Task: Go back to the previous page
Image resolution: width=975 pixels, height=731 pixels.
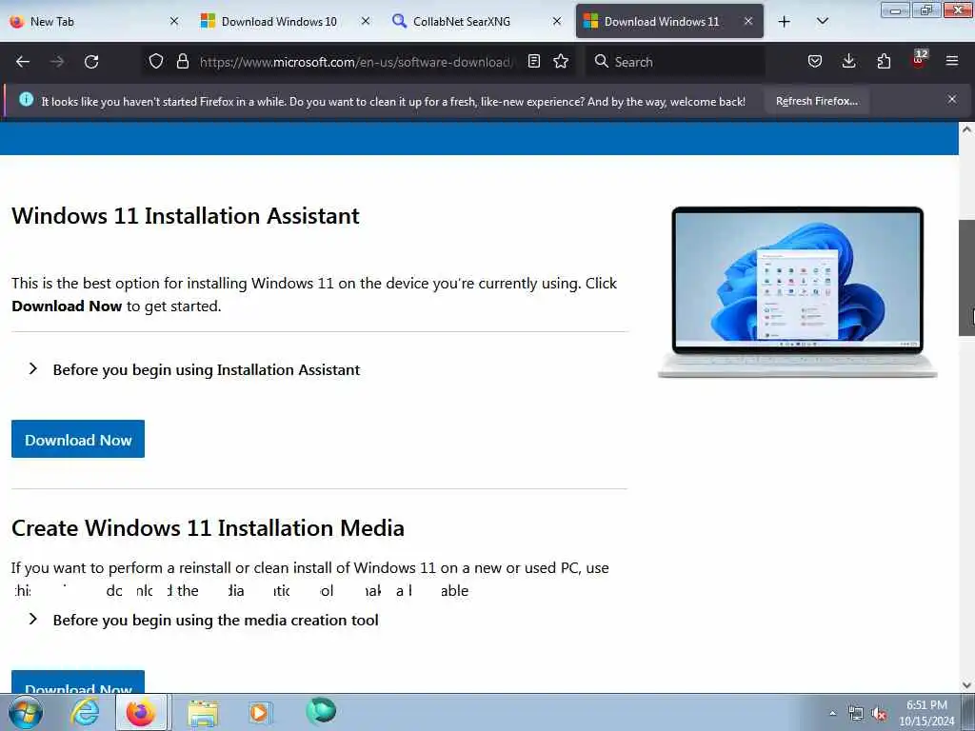Action: point(23,62)
